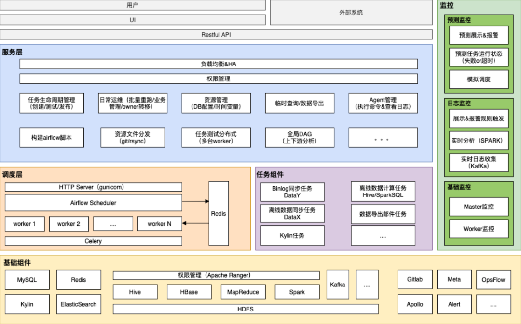Click the Restful API bar
This screenshot has height=324, width=521.
216,34
